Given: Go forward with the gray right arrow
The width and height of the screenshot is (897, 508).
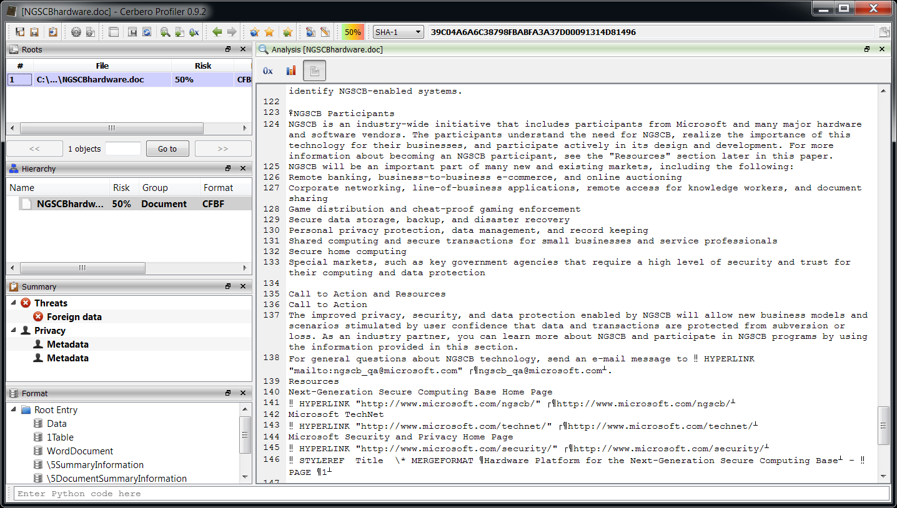Looking at the screenshot, I should (x=232, y=32).
